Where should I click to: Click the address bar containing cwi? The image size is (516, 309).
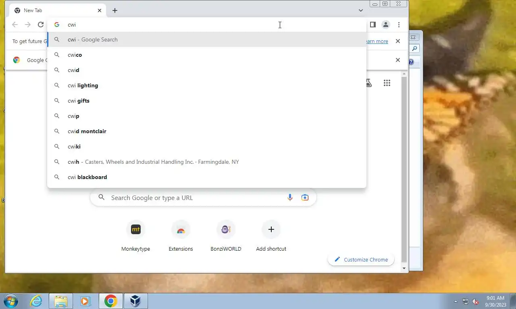207,25
